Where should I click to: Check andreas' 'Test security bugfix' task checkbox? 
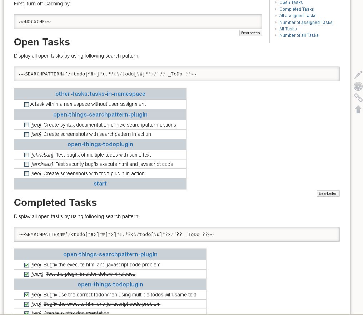click(26, 164)
